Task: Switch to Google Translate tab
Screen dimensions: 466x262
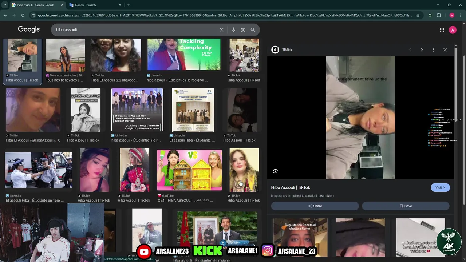Action: click(95, 5)
